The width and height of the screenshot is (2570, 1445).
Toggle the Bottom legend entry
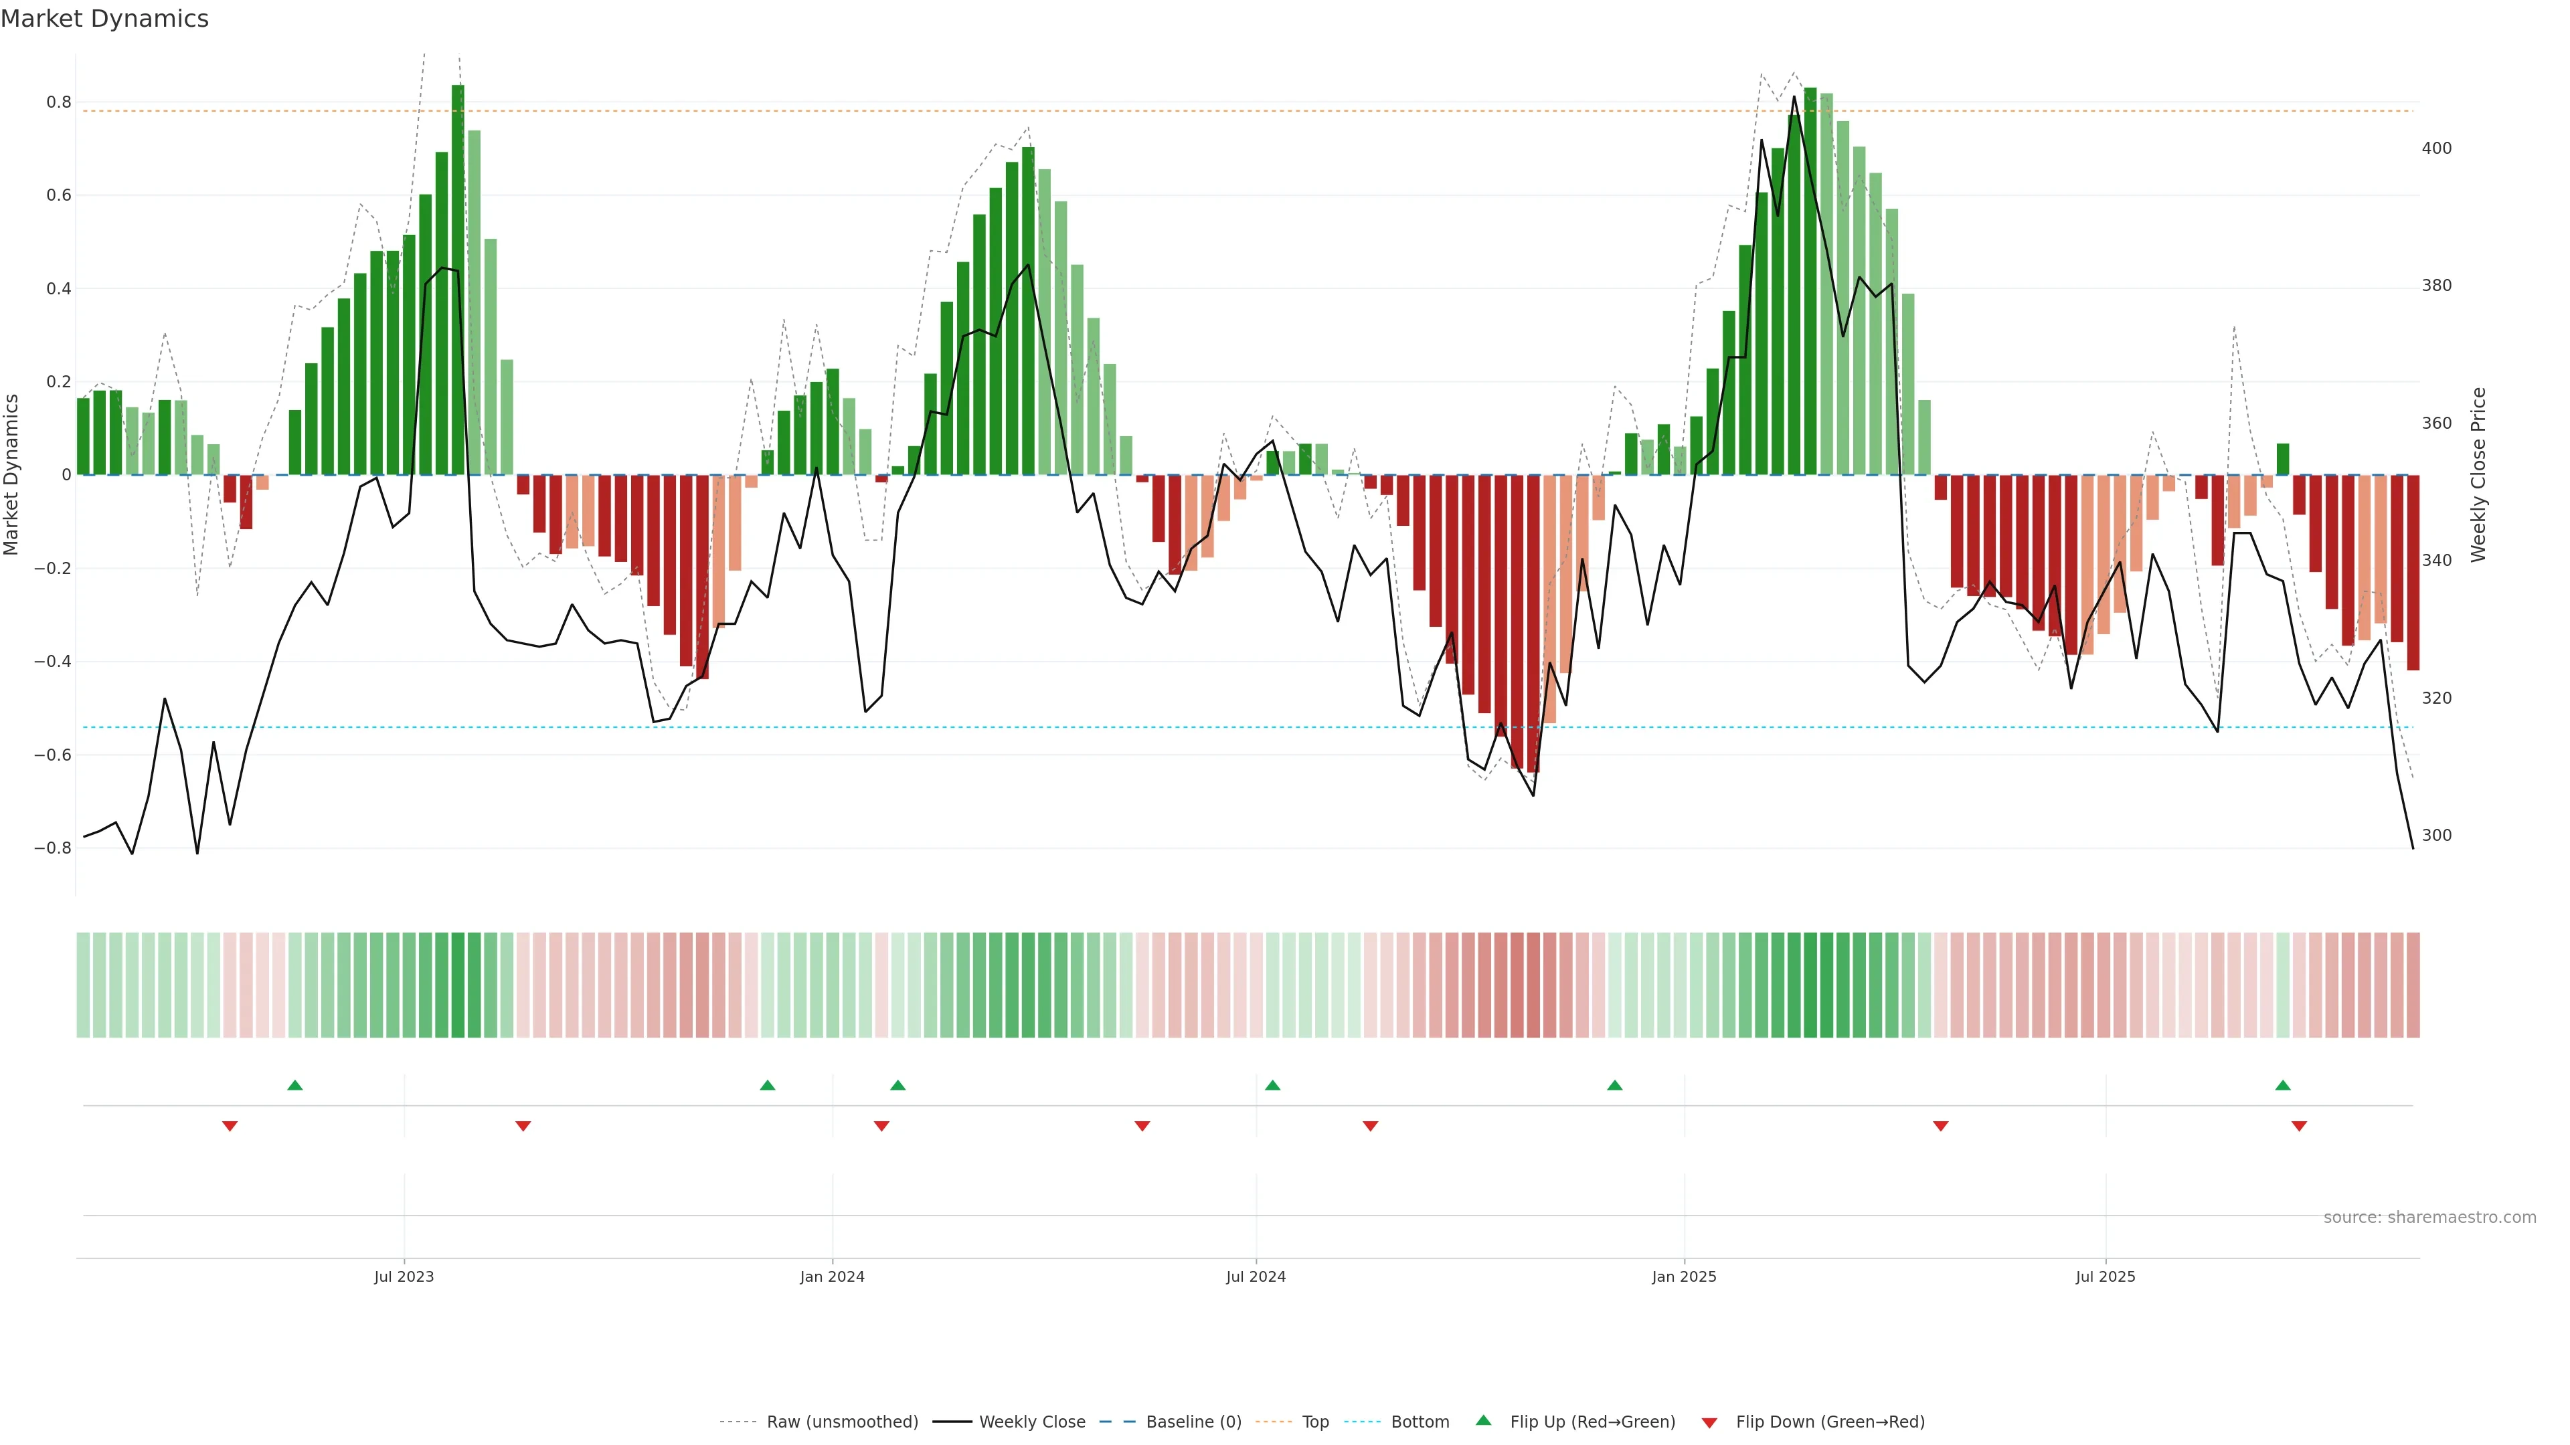1420,1422
